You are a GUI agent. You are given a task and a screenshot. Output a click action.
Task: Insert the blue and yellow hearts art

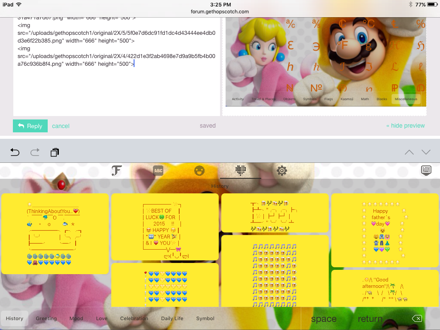165,285
